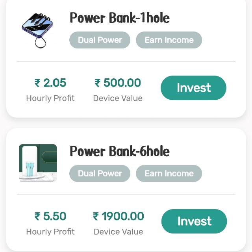Tap the Power Bank-6hole product image

[x=38, y=163]
